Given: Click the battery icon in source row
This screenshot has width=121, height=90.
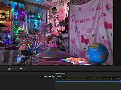Looking at the screenshot, I should [x=41, y=76].
